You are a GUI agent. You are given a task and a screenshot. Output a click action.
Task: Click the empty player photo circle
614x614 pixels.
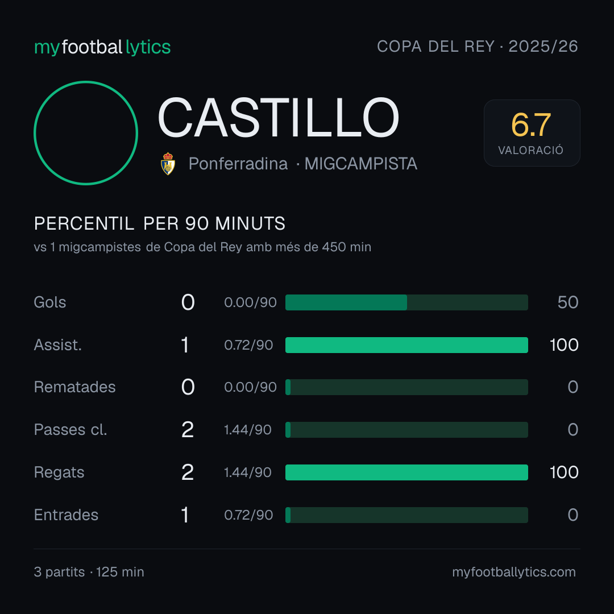coord(86,133)
